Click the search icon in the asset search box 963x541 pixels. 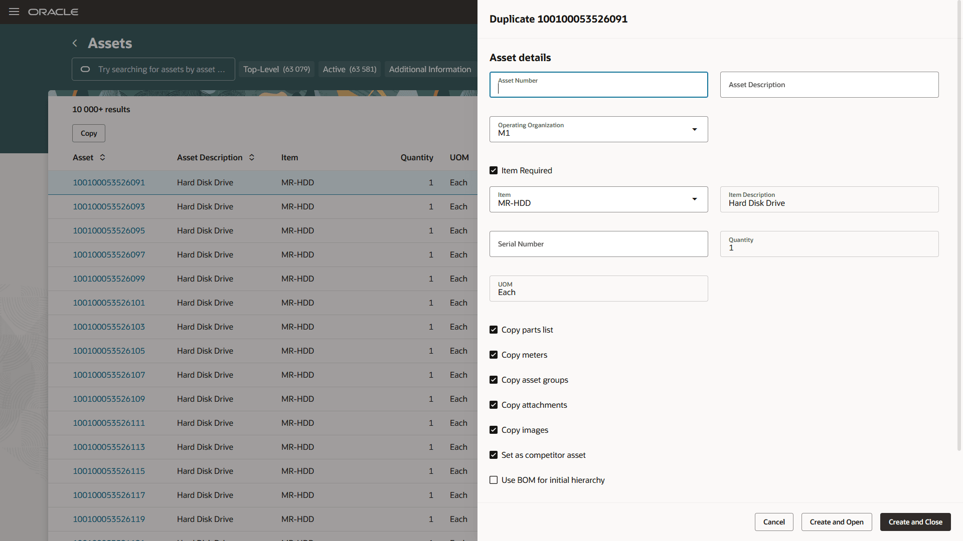pos(85,69)
